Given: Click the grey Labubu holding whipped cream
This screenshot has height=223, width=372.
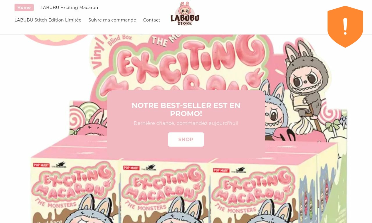Looking at the screenshot, I should pyautogui.click(x=305, y=87).
